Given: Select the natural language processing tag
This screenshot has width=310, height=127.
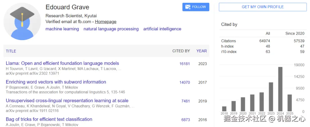Looking at the screenshot, I should 111,29.
